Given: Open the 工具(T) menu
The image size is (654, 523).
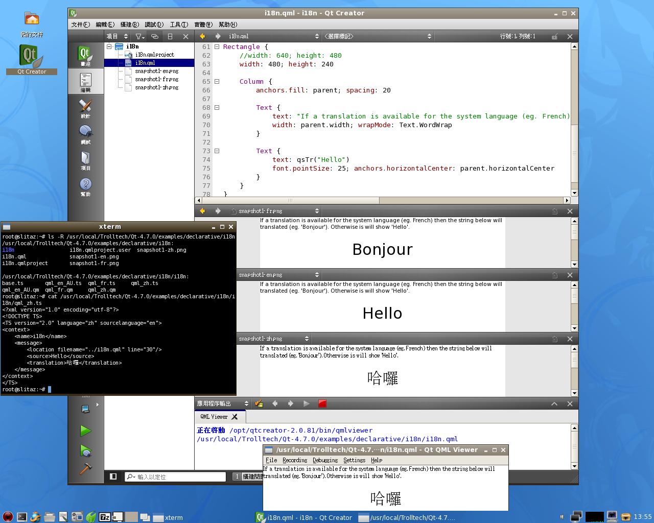Looking at the screenshot, I should (178, 25).
